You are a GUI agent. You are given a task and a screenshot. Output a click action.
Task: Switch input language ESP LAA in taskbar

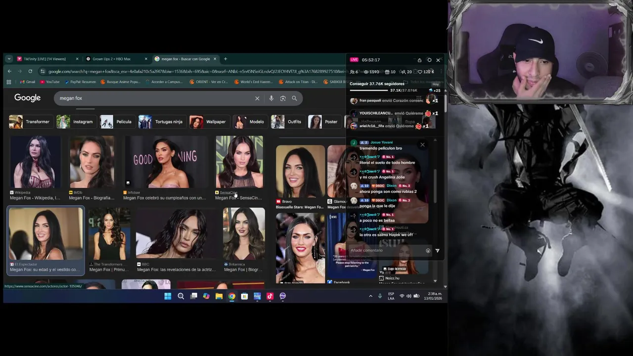391,296
